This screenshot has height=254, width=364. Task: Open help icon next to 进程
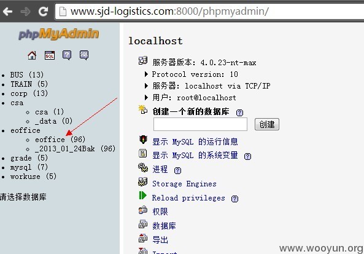click(x=177, y=170)
